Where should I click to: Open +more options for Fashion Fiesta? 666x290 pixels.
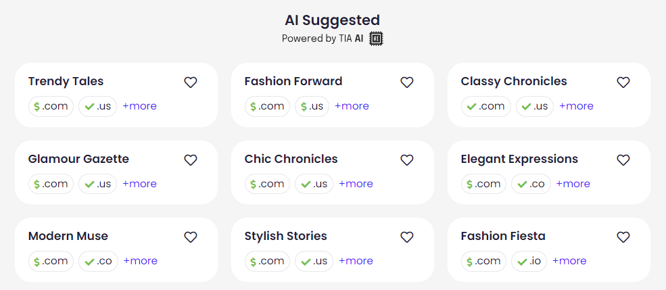[569, 261]
